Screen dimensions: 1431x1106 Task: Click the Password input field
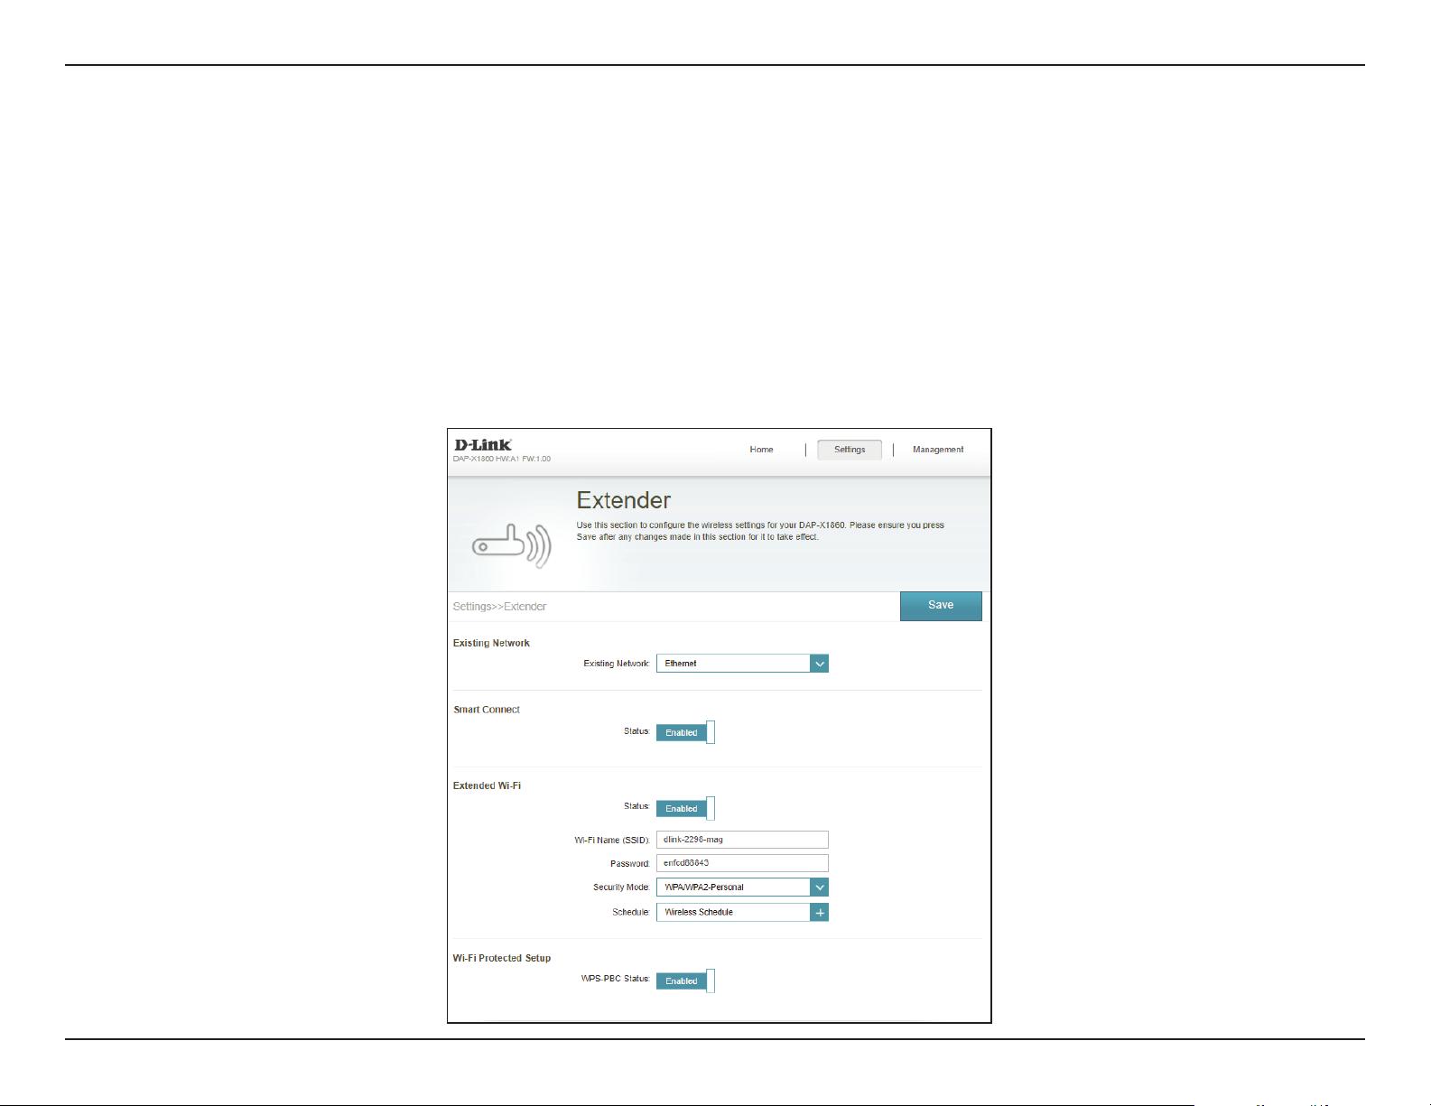point(742,863)
